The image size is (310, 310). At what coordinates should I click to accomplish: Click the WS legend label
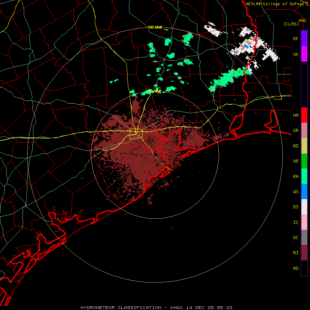point(296,192)
